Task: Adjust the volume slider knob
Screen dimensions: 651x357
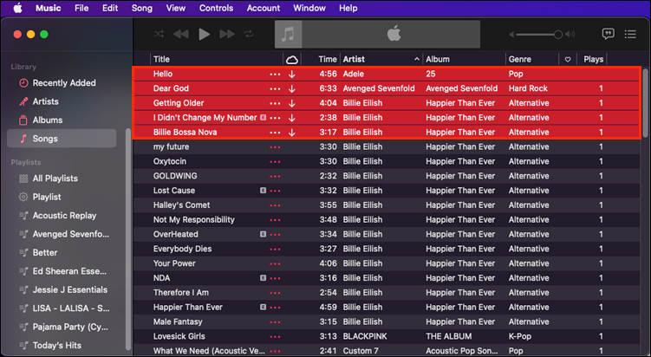Action: click(x=558, y=35)
